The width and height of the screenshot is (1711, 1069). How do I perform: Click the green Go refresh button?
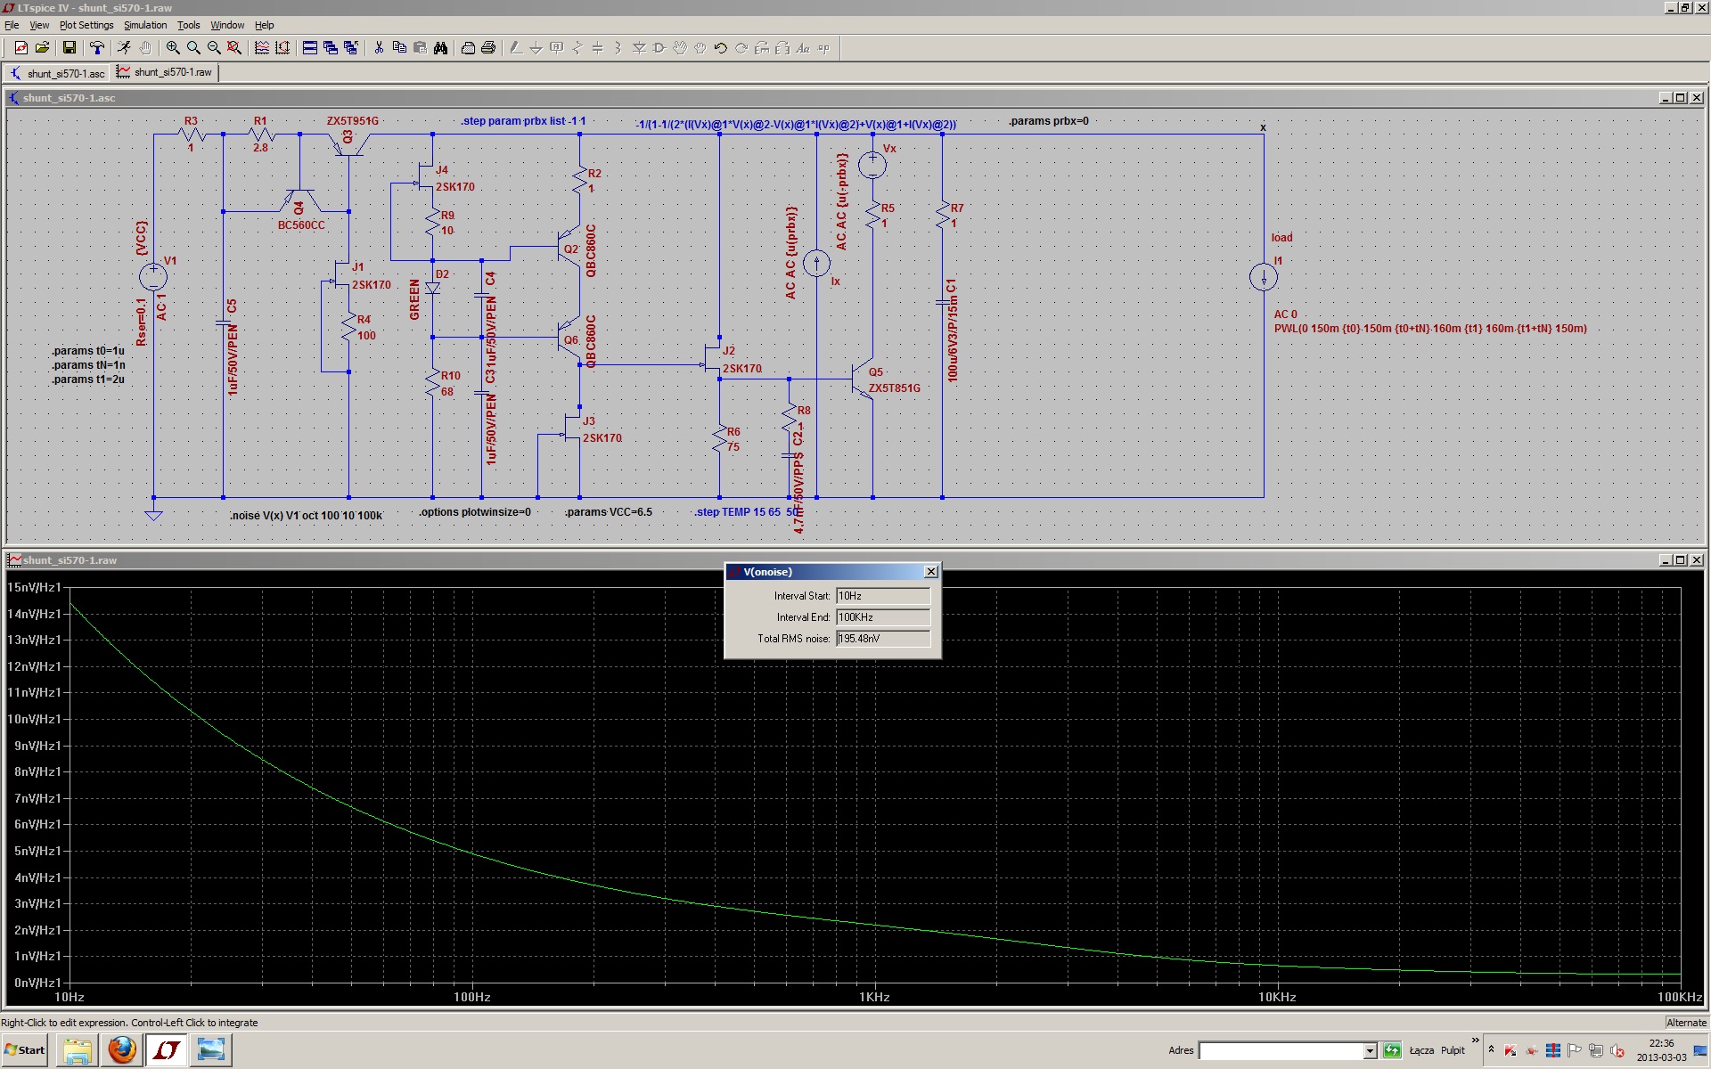coord(1392,1051)
